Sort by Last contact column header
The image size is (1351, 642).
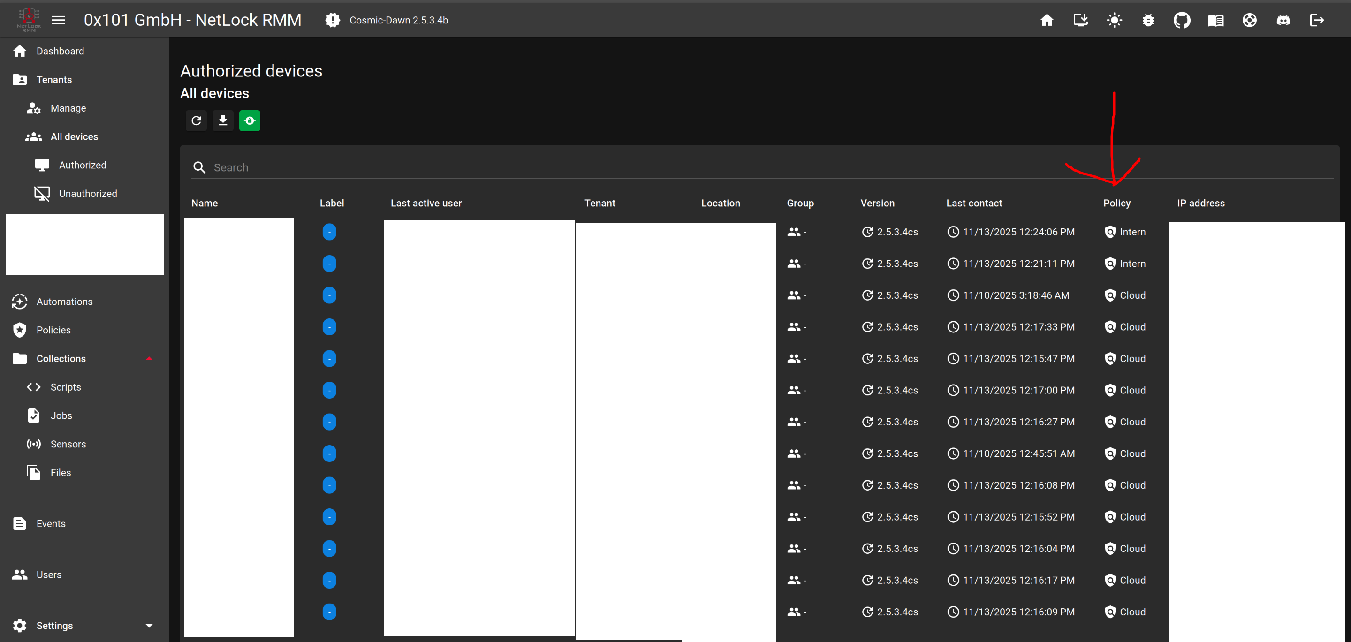click(x=974, y=203)
